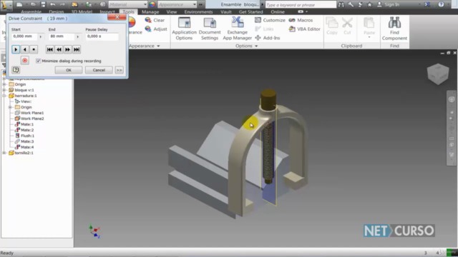Switch to the Get Started tab
The width and height of the screenshot is (458, 257).
[x=250, y=12]
